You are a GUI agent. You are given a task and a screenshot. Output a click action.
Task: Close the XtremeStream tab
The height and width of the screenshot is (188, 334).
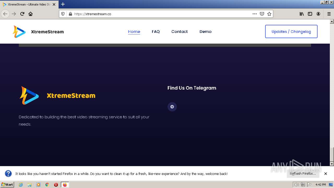54,4
